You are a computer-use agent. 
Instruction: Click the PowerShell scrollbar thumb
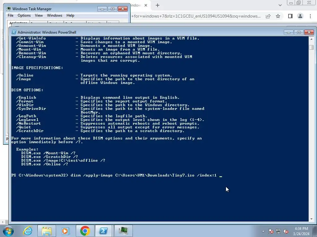pos(311,47)
